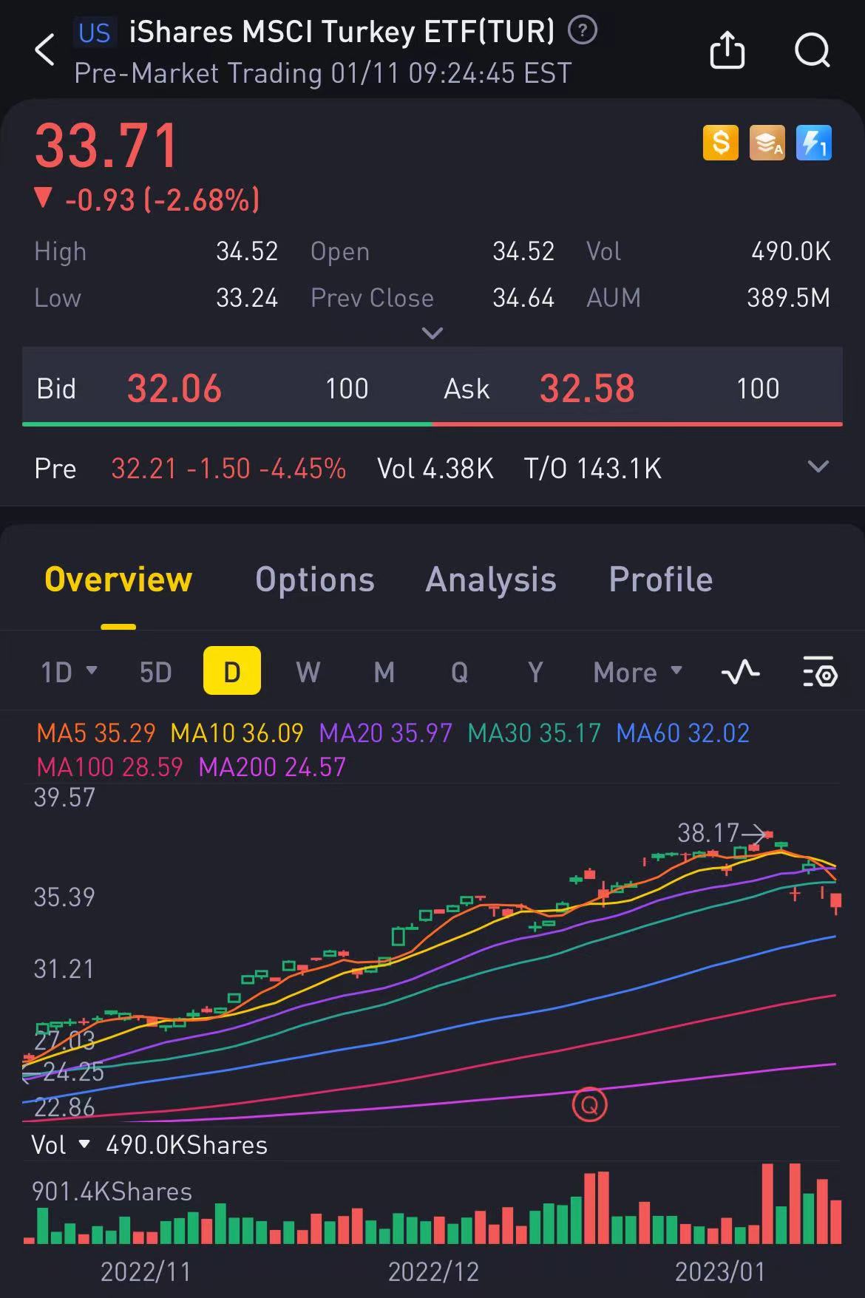Tap the MA30 35.17 label
The height and width of the screenshot is (1298, 865).
click(x=535, y=733)
